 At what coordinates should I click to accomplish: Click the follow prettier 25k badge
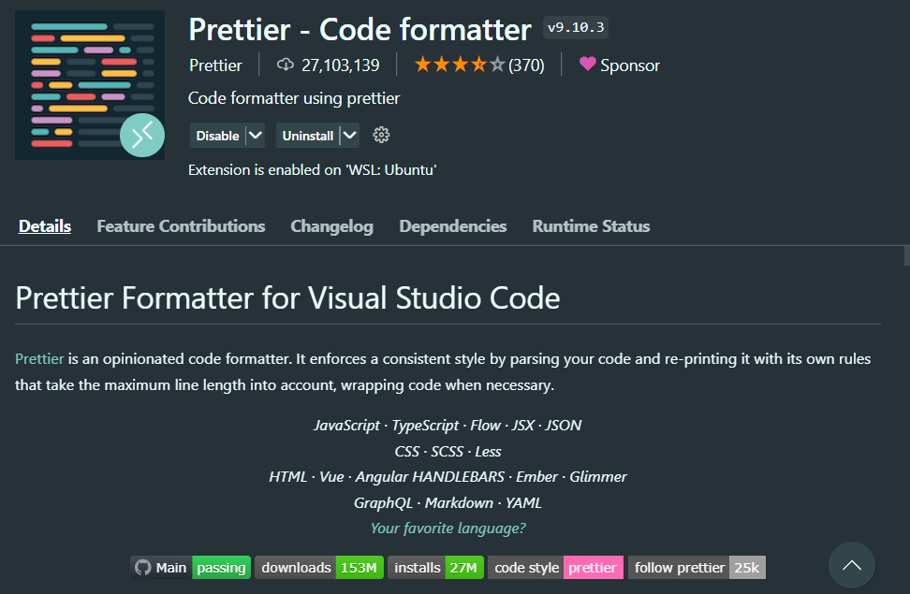tap(697, 567)
